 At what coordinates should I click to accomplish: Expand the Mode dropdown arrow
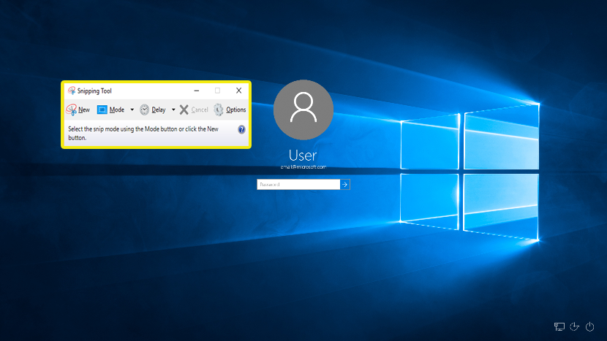(x=132, y=110)
